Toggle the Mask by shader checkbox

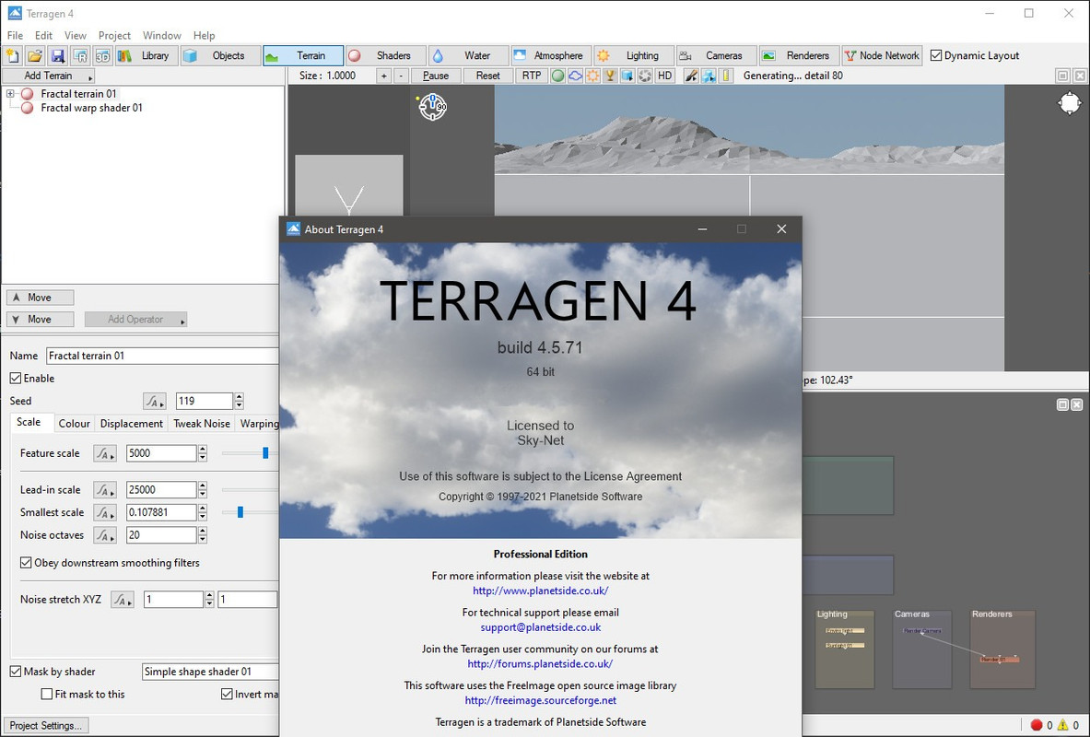pyautogui.click(x=16, y=672)
